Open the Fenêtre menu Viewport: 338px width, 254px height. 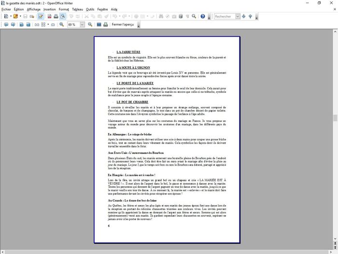point(102,9)
